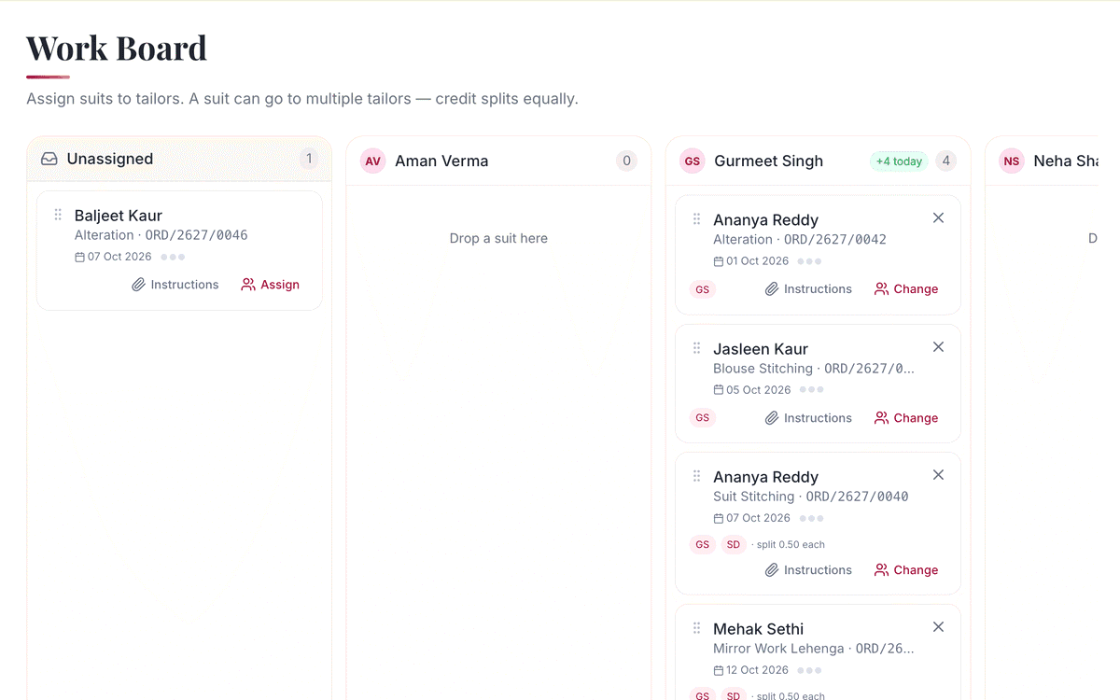The width and height of the screenshot is (1120, 700).
Task: Grab drag handle on ORD/2627/0042 card
Action: tap(696, 219)
